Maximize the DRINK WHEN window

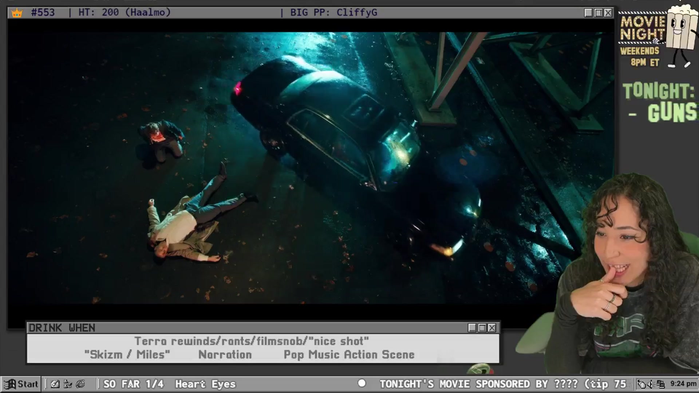click(482, 328)
